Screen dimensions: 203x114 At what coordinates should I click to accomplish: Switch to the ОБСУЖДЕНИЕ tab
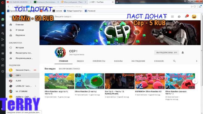point(138,61)
